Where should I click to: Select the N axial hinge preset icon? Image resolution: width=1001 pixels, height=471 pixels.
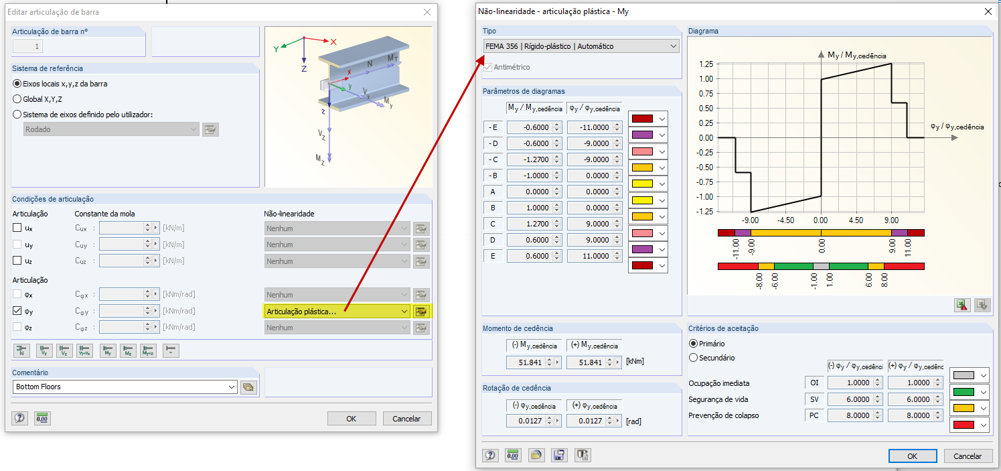22,350
